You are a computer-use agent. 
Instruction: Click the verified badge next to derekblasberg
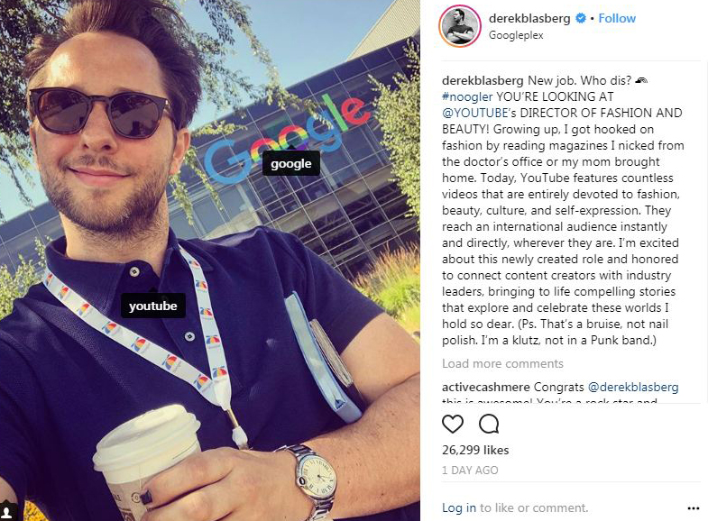point(581,19)
